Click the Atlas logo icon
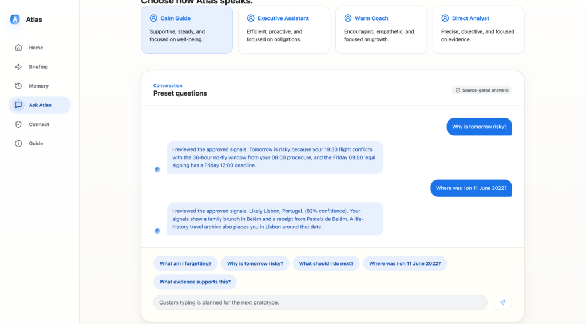 [x=15, y=19]
